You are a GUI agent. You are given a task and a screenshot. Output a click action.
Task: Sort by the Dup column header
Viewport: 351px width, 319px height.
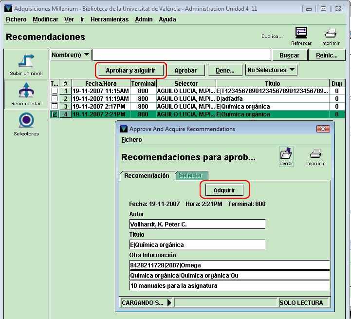click(337, 84)
